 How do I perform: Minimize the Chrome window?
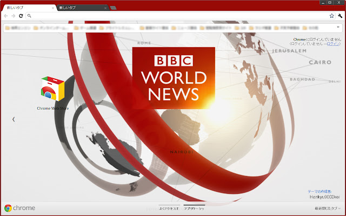(323, 2)
